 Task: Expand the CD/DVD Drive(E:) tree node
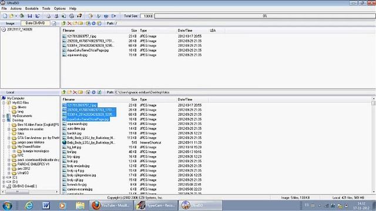pyautogui.click(x=4, y=186)
